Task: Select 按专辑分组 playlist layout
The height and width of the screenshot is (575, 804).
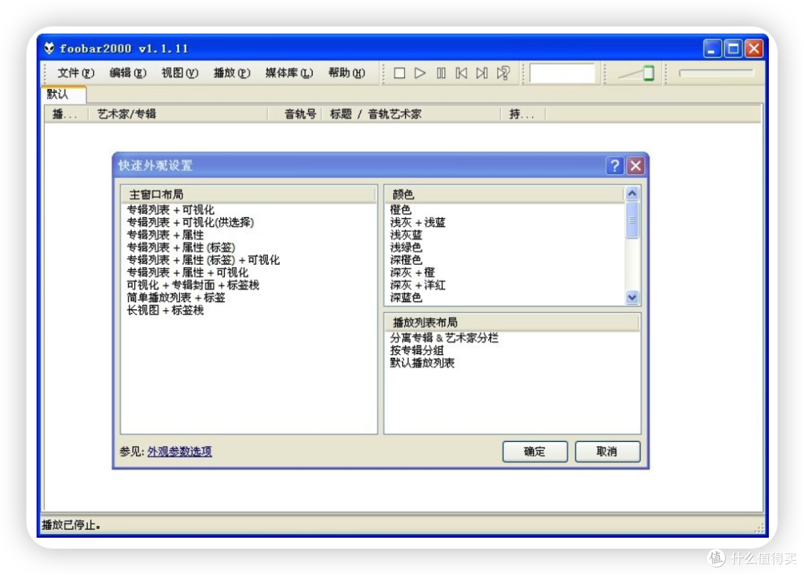Action: point(416,350)
